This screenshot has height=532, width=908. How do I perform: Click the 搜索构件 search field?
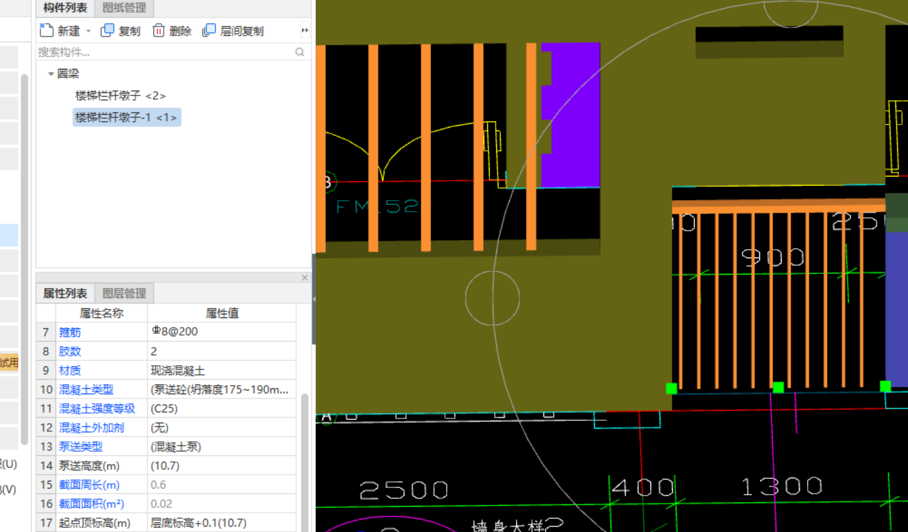(x=165, y=52)
